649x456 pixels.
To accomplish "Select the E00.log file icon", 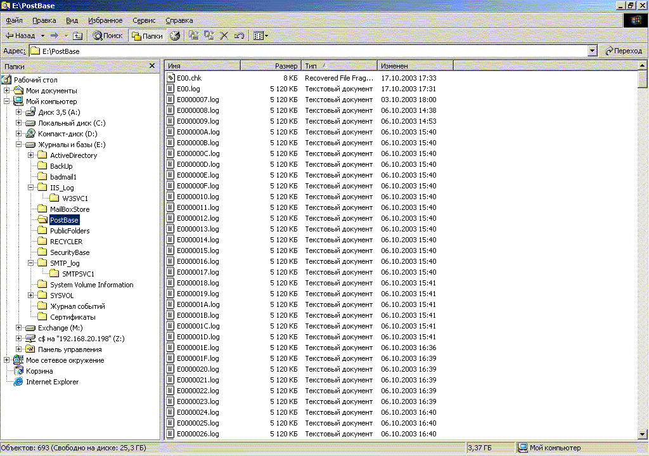I will pos(170,88).
